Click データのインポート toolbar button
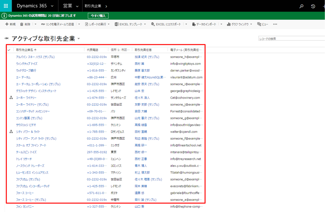Screen dimensions: 325x212 pos(204,24)
